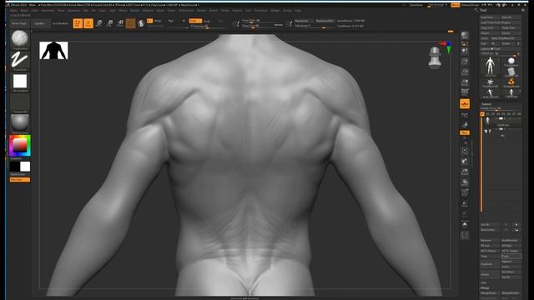
Task: Select the Scale transform icon
Action: (109, 23)
